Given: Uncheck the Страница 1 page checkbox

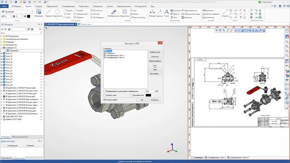Looking at the screenshot, I should [105, 53].
